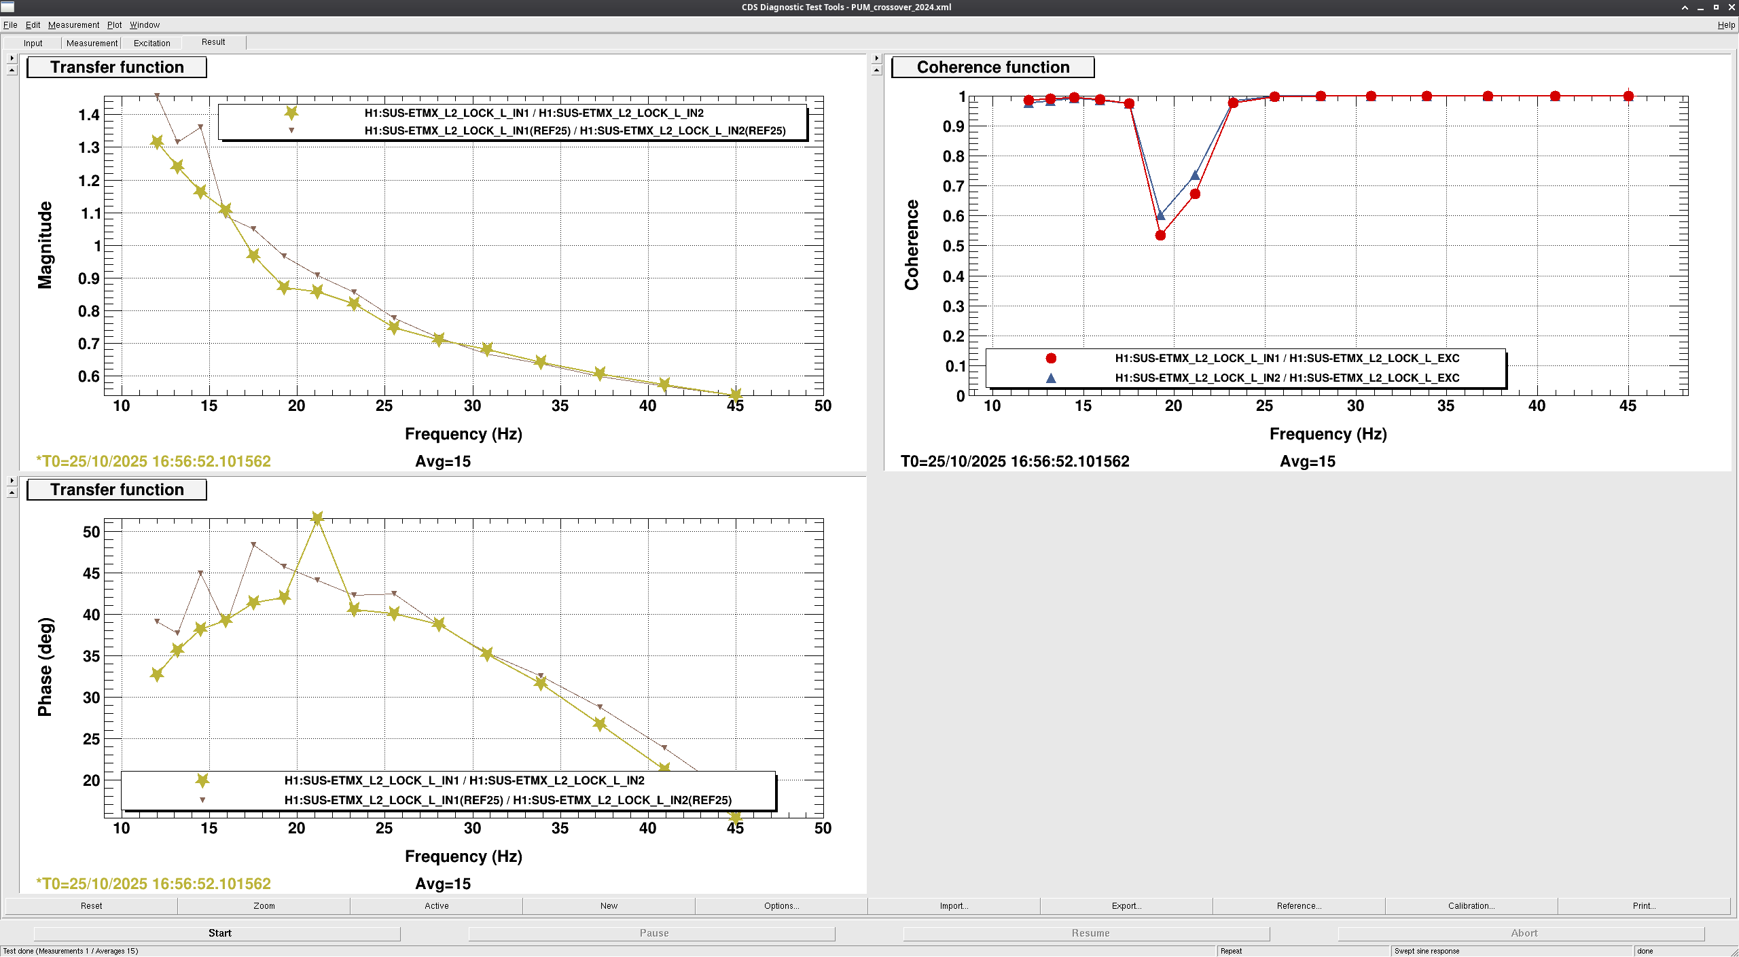Open the Options... dialog for the plot
Image resolution: width=1739 pixels, height=957 pixels.
781,906
